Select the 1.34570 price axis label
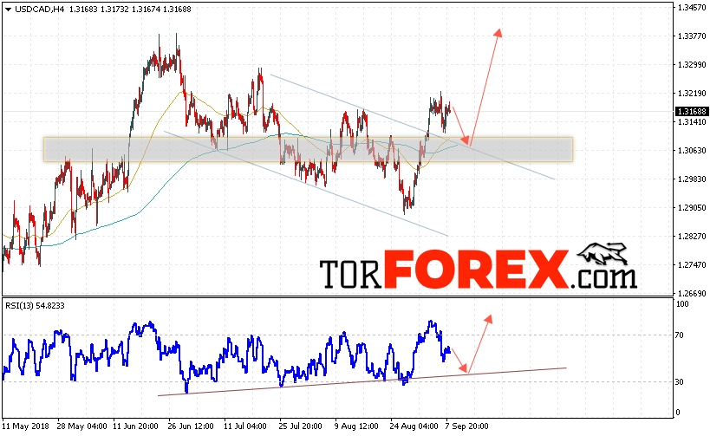The height and width of the screenshot is (436, 710). click(692, 7)
